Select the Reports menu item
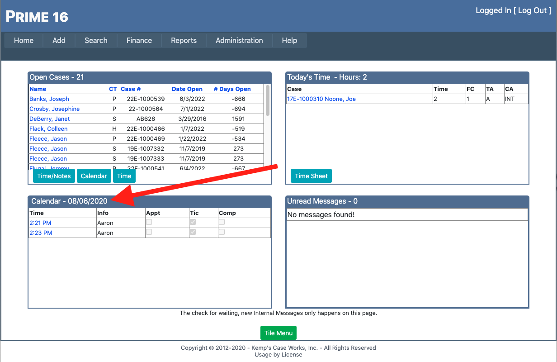Screen dimensions: 557x362 pyautogui.click(x=184, y=40)
